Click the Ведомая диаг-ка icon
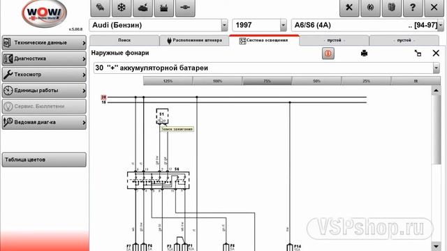The height and width of the screenshot is (251, 447). [x=8, y=123]
